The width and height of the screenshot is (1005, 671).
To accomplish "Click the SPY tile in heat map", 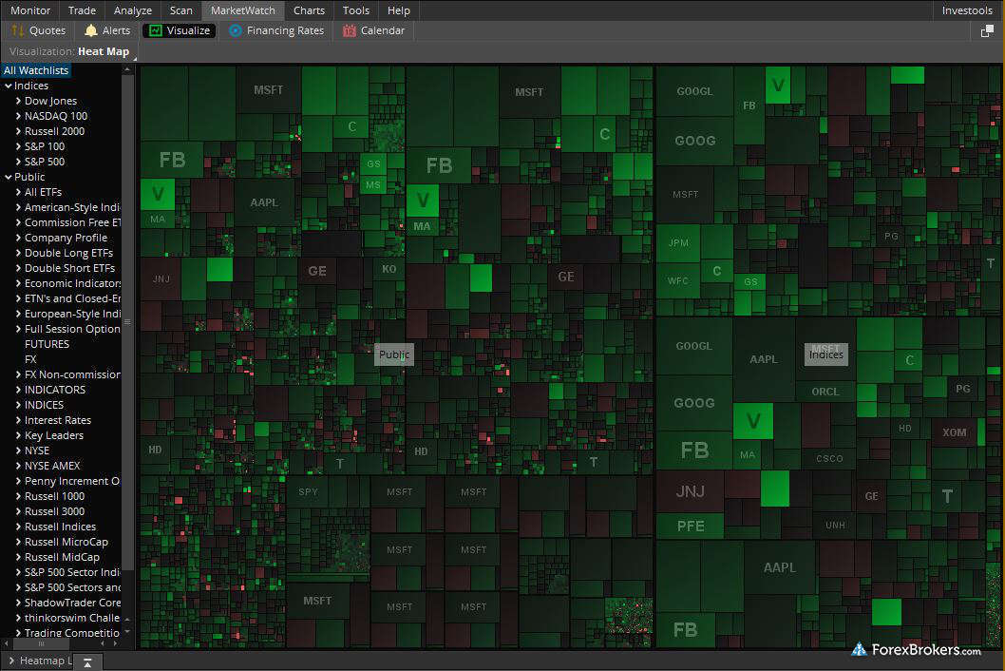I will point(309,492).
